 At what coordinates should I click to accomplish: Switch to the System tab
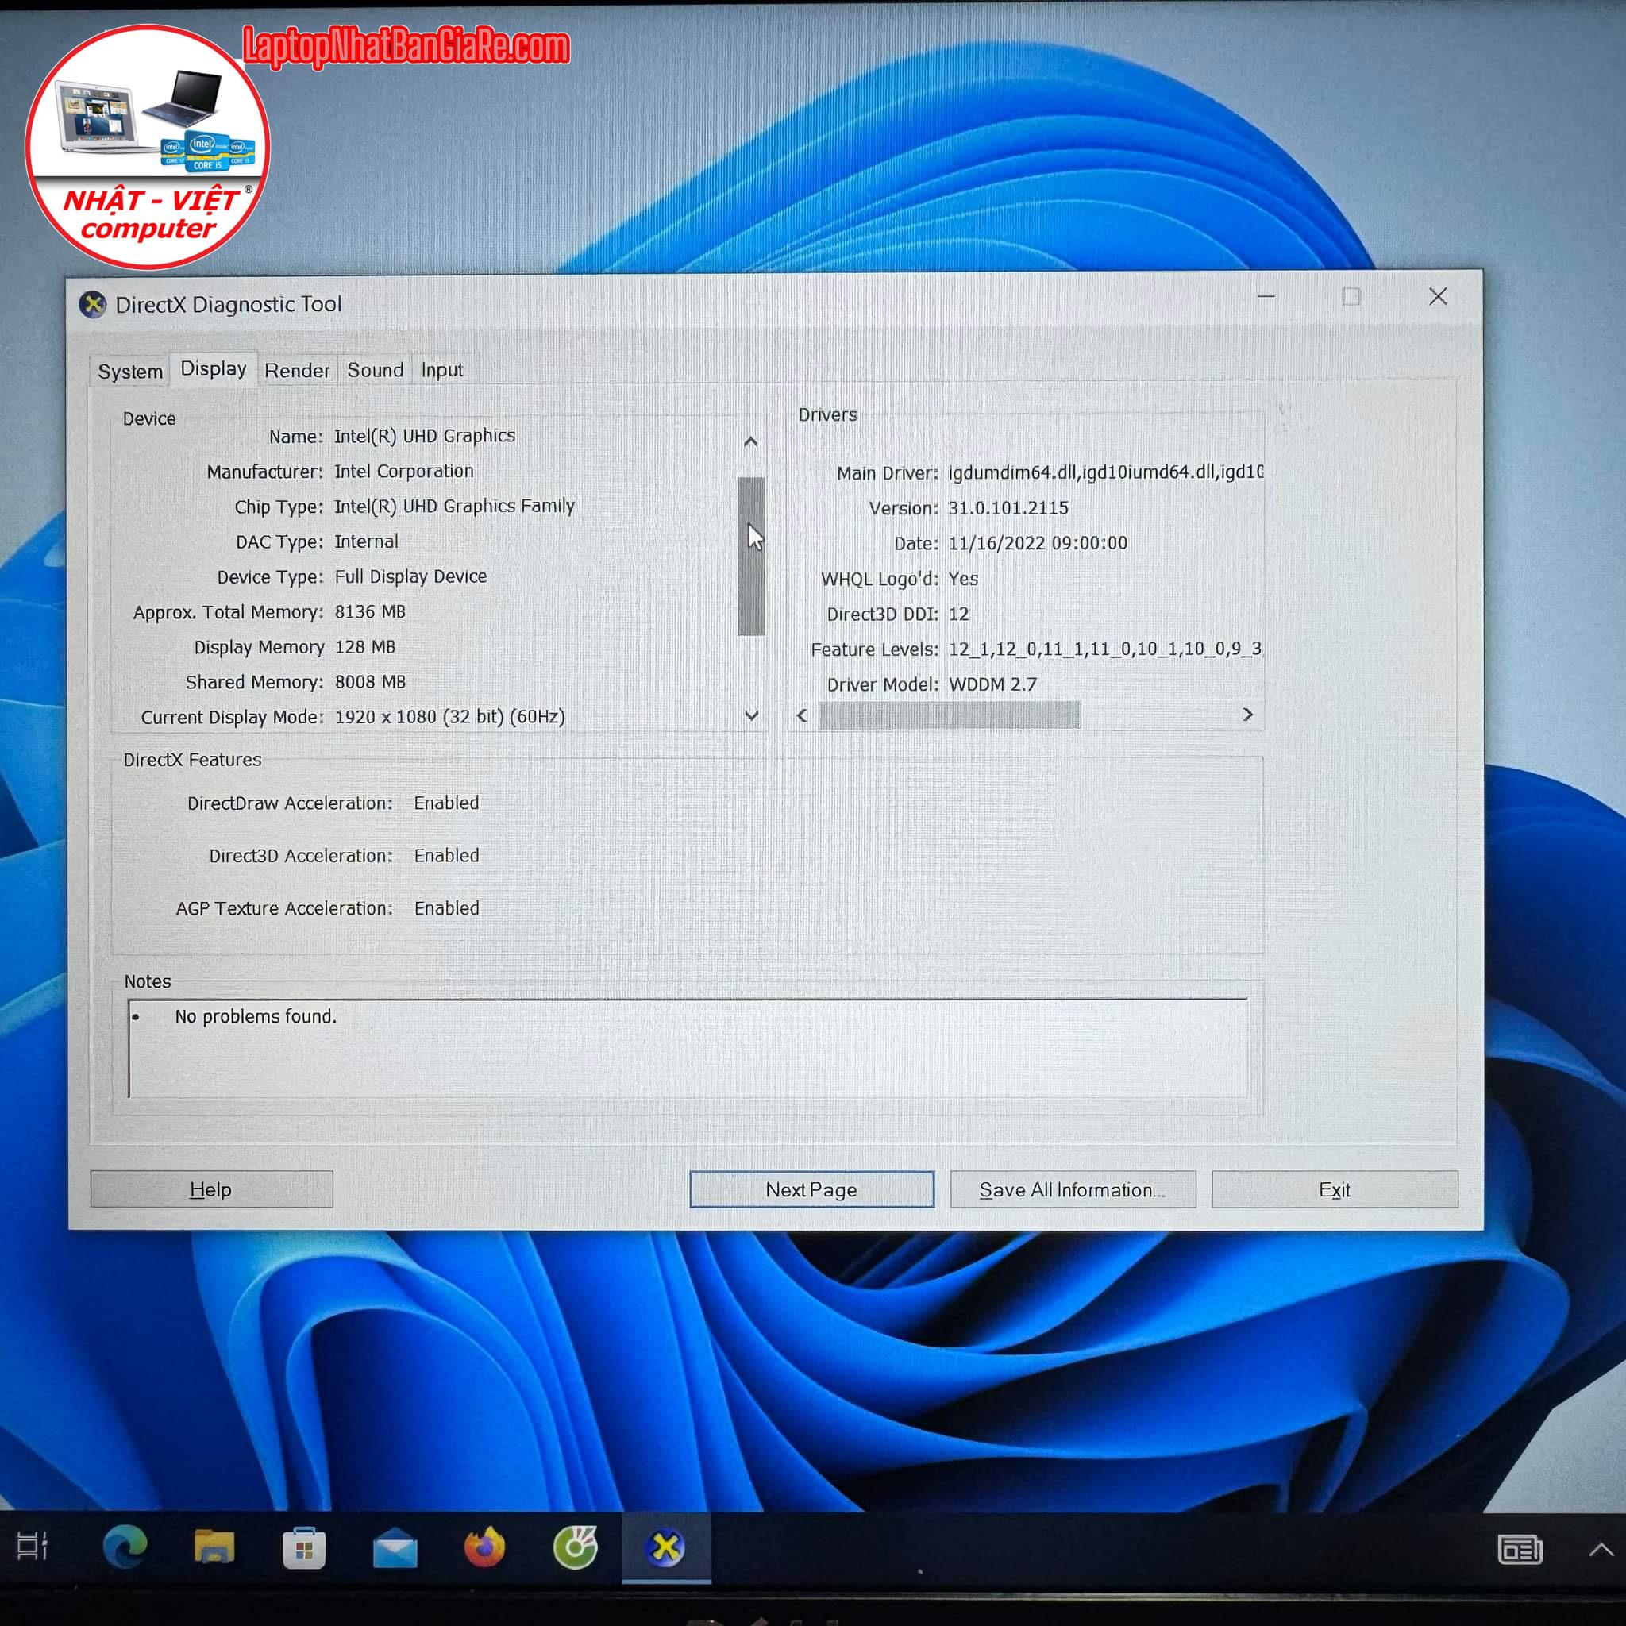click(x=129, y=371)
